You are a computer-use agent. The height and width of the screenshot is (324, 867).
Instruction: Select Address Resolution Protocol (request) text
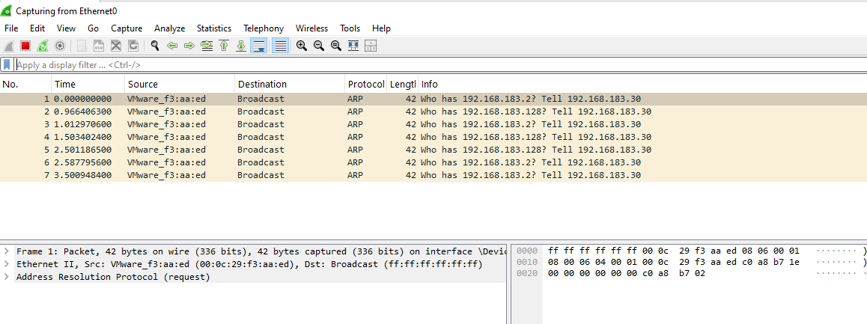[113, 277]
